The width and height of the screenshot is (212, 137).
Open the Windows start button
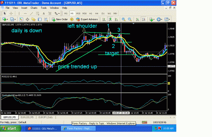click(x=11, y=129)
